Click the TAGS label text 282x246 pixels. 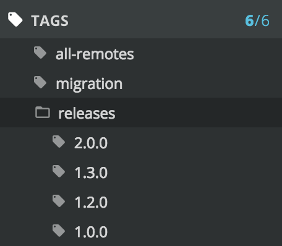[x=49, y=21]
